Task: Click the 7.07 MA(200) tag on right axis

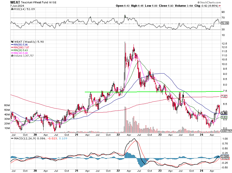Action: [x=224, y=96]
